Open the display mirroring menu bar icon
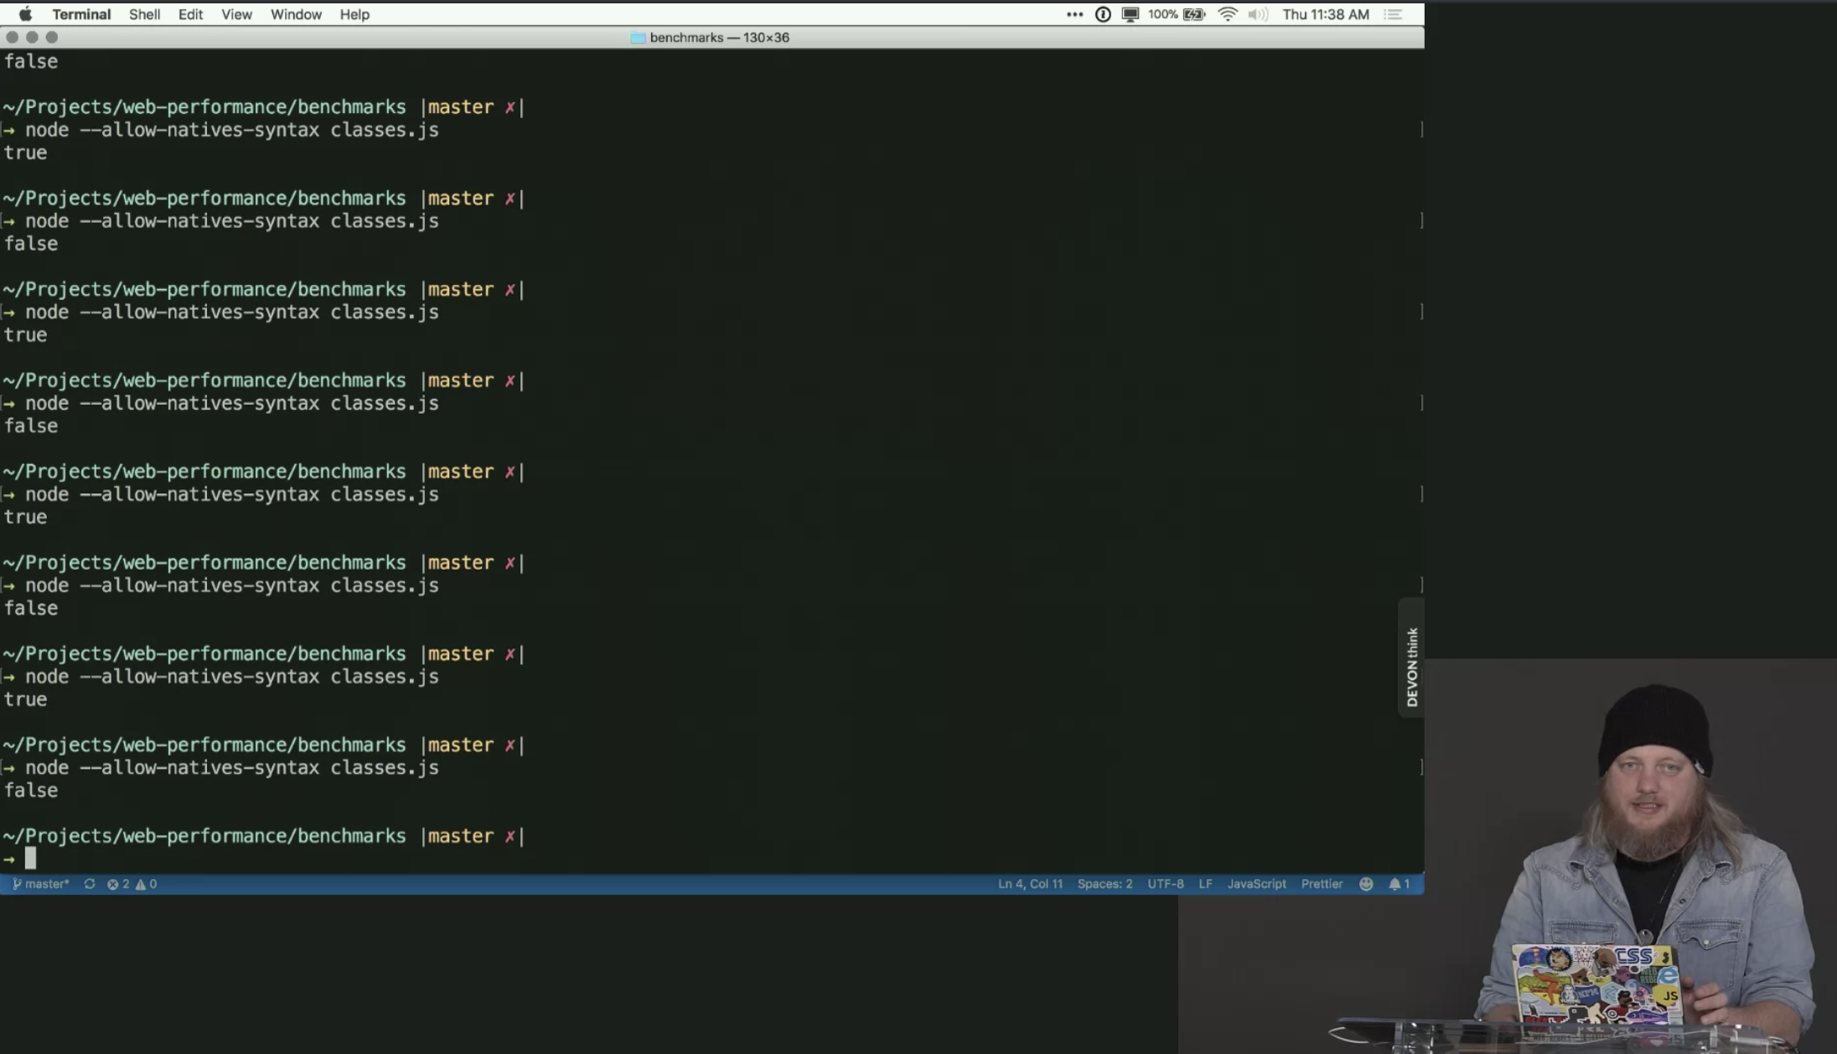 pyautogui.click(x=1131, y=14)
